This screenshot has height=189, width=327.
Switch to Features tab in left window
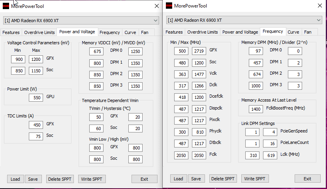coord(11,32)
